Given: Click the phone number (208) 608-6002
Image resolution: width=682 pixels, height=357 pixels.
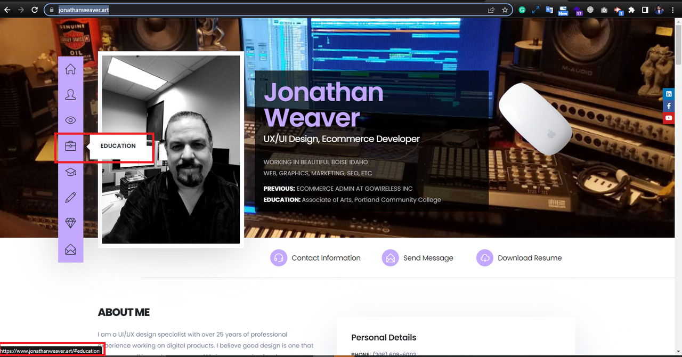Looking at the screenshot, I should coord(394,355).
